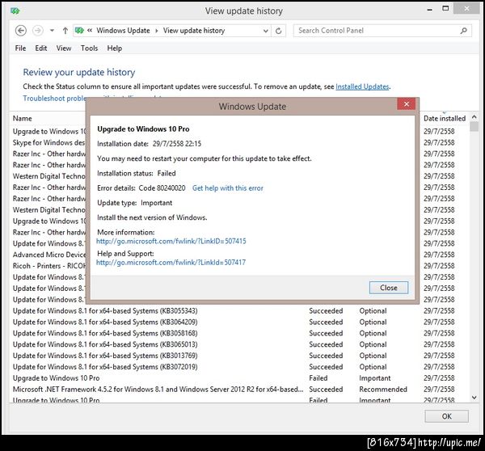Click Recommended in the .NET Framework row
485x451 pixels.
(x=383, y=389)
